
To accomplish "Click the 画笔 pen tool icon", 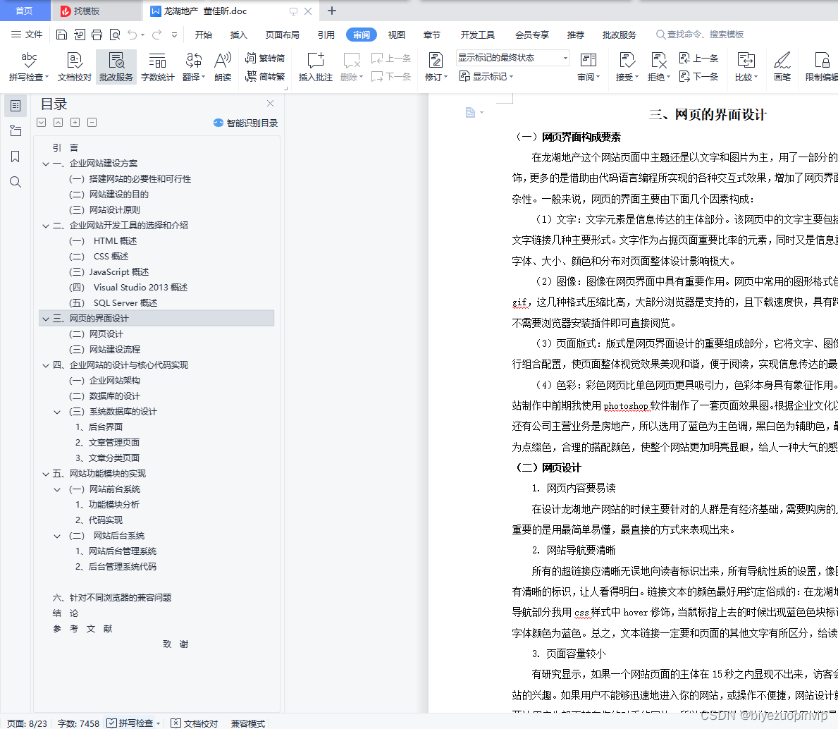I will click(x=782, y=67).
